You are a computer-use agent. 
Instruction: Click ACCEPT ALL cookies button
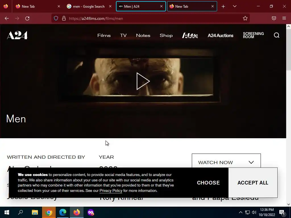click(253, 183)
